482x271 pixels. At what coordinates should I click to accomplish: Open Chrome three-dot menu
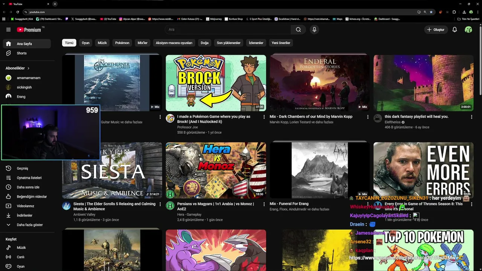coord(477,12)
